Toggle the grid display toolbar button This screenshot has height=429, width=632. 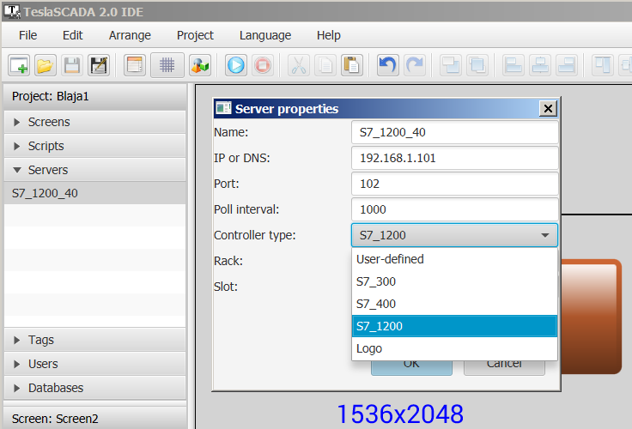coord(167,65)
